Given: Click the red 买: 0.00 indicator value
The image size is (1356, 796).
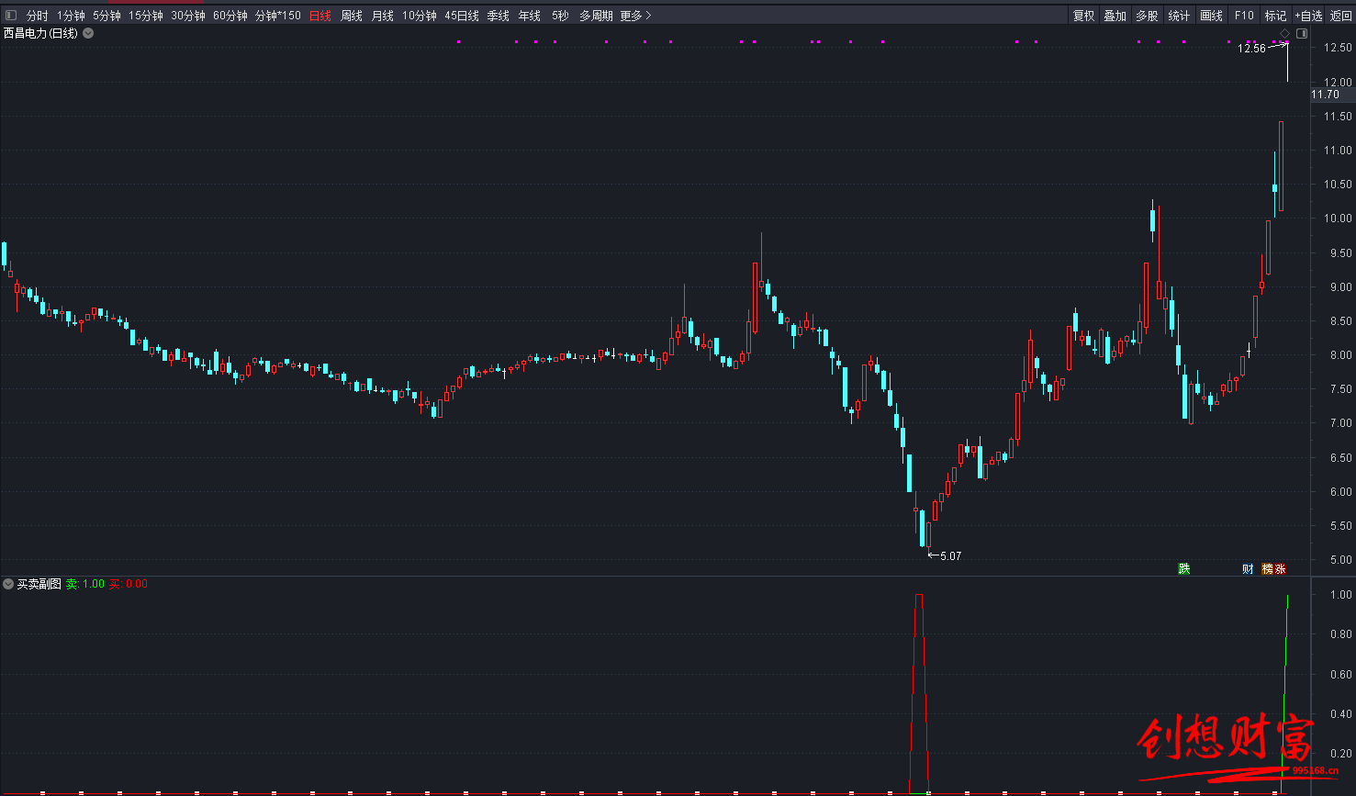Looking at the screenshot, I should coord(128,584).
